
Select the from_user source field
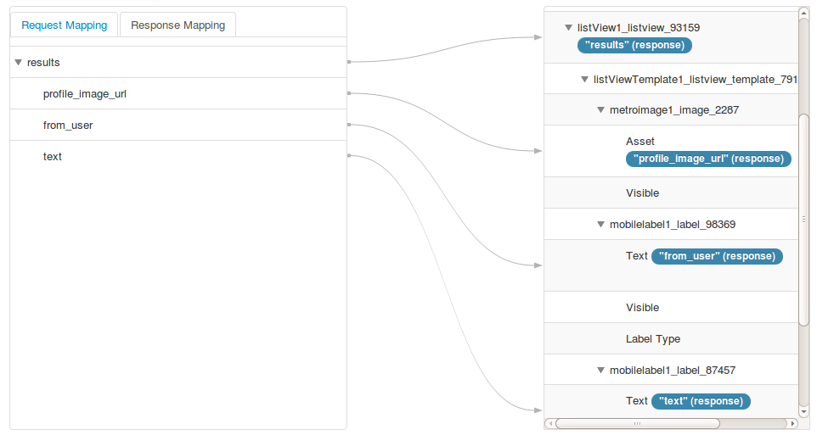point(68,125)
